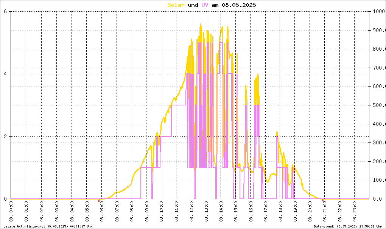Click the time axis label '08. 11:00'
Viewport: 386px width, 229px height.
tap(176, 211)
